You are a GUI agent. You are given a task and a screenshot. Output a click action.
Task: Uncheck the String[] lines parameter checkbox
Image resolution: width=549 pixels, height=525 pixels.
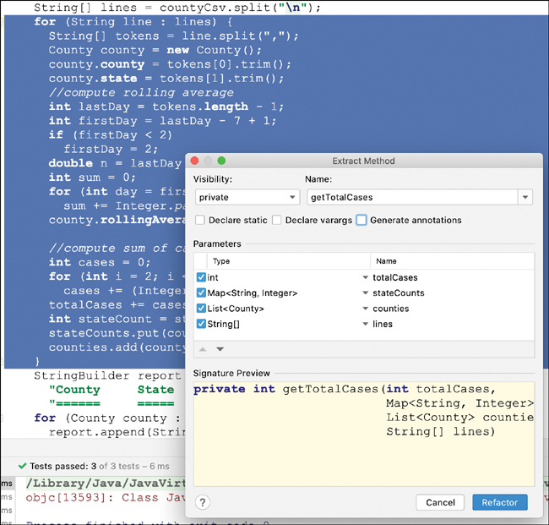(201, 324)
